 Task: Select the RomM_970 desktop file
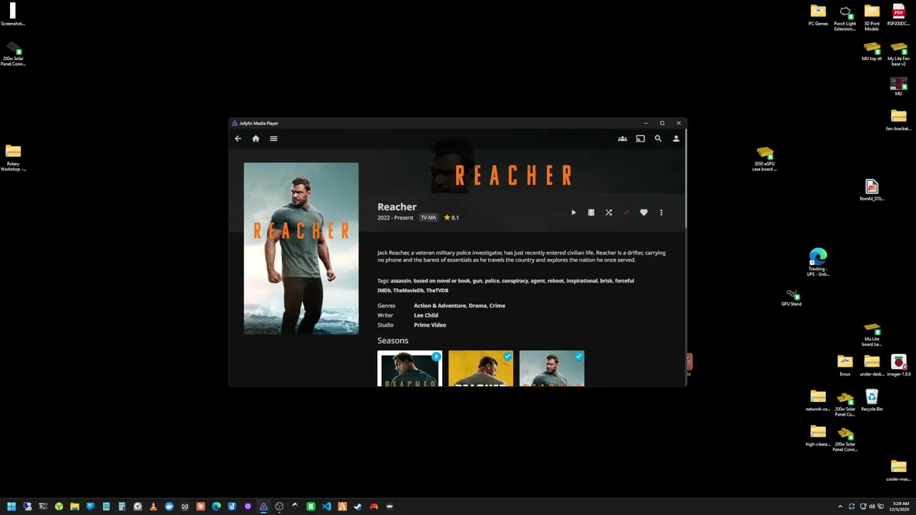pyautogui.click(x=872, y=190)
